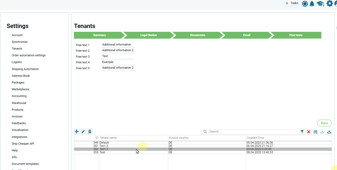Screen dimensions: 337x170
Task: Select Marketplaces in the settings menu
Action: [x=21, y=89]
